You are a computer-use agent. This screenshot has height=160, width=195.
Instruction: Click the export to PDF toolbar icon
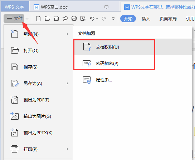pos(65,19)
